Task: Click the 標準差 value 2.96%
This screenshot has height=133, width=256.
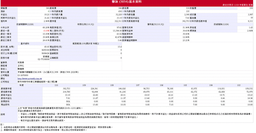Action: [250, 31]
